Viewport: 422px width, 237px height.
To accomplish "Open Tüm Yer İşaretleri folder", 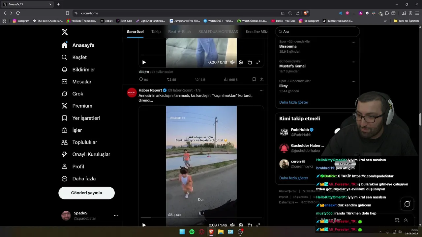I will coord(406,21).
